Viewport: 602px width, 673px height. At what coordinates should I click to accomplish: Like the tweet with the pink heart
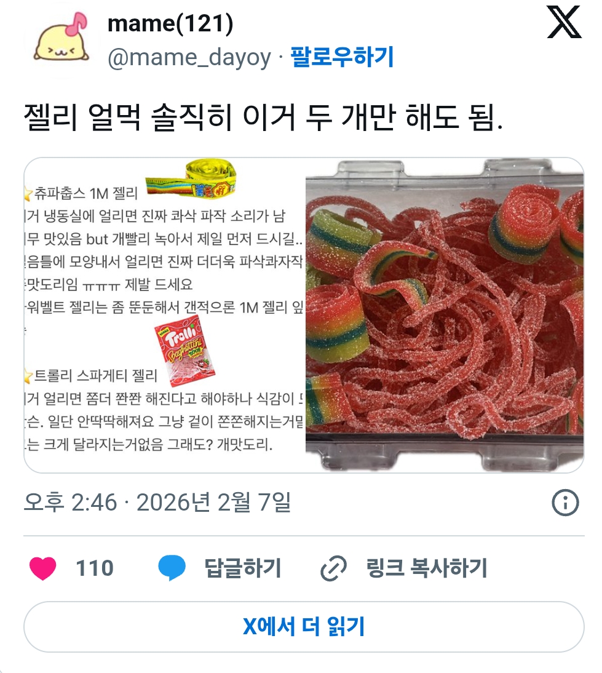click(43, 568)
